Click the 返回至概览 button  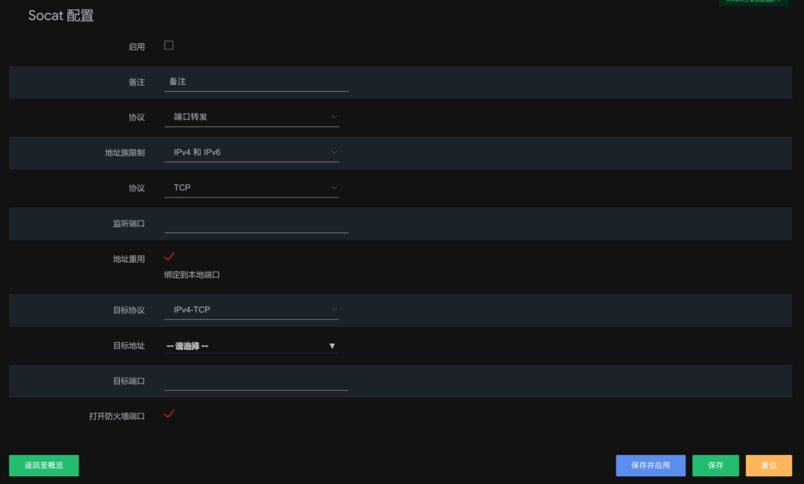(x=44, y=465)
